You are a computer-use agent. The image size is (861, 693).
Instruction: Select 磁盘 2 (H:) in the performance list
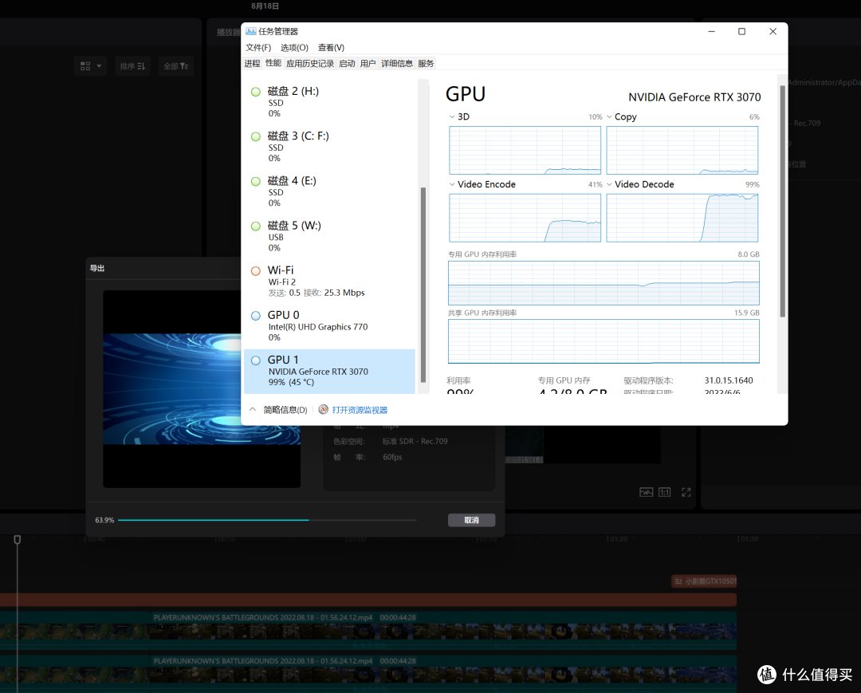pos(329,102)
